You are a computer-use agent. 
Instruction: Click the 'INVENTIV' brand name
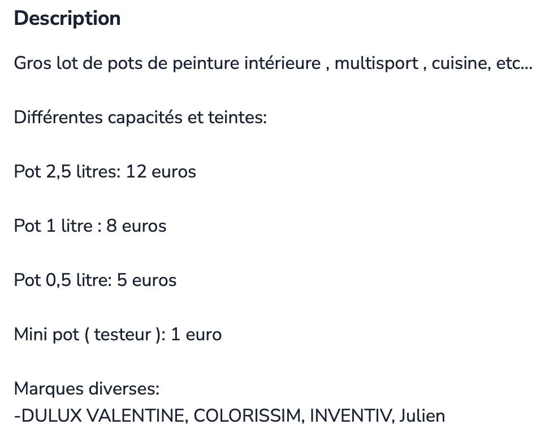[x=351, y=415]
